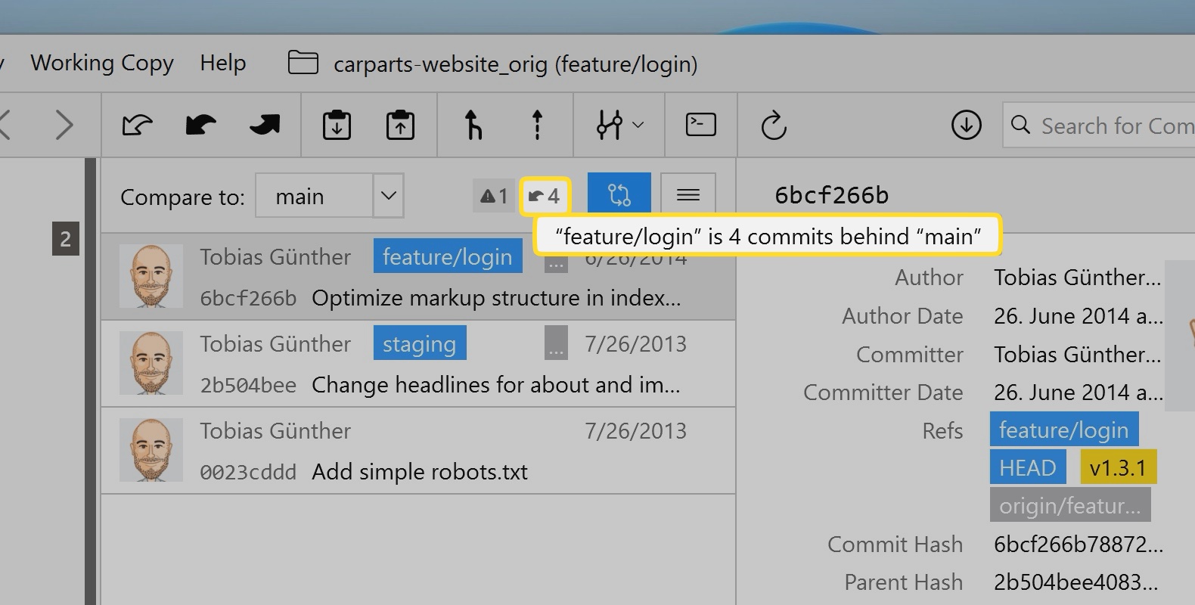1195x605 pixels.
Task: Toggle the blue branch comparison view button
Action: coord(619,195)
